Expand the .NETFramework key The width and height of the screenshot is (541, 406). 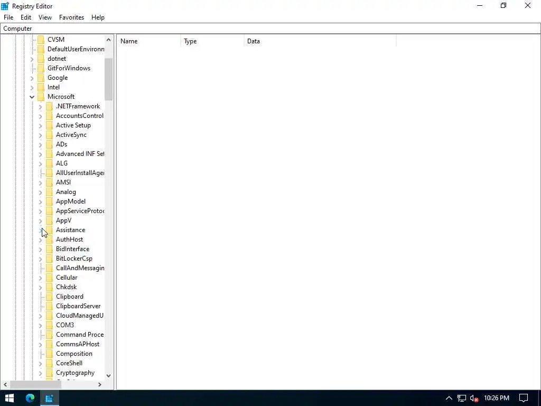pyautogui.click(x=40, y=107)
